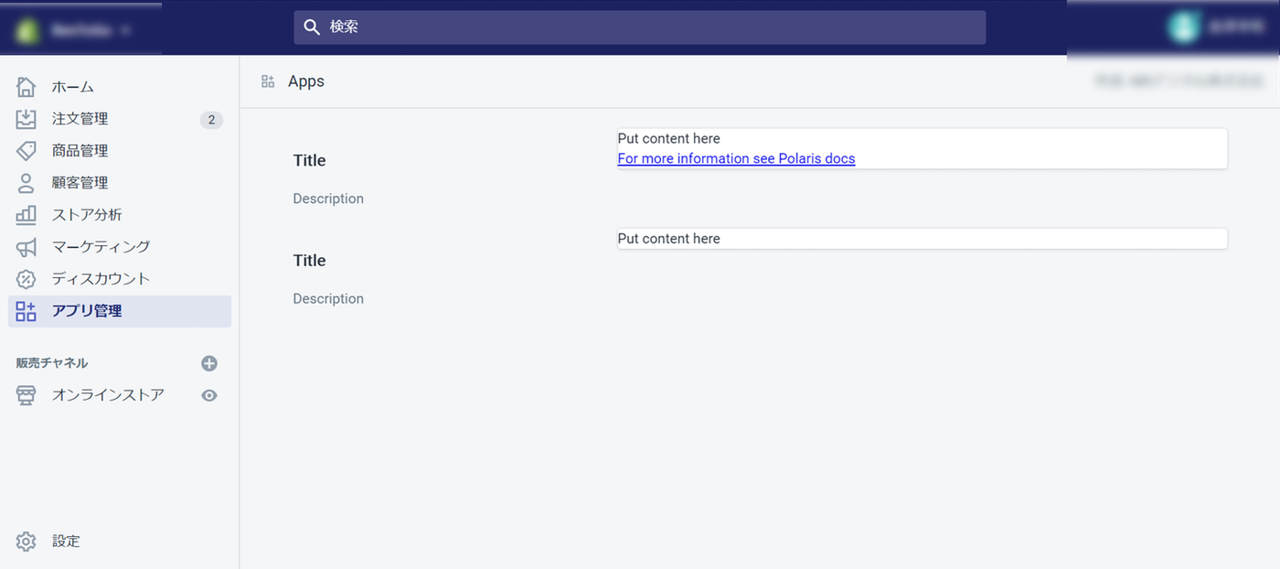Open the user account menu
This screenshot has height=569, width=1280.
(1209, 27)
